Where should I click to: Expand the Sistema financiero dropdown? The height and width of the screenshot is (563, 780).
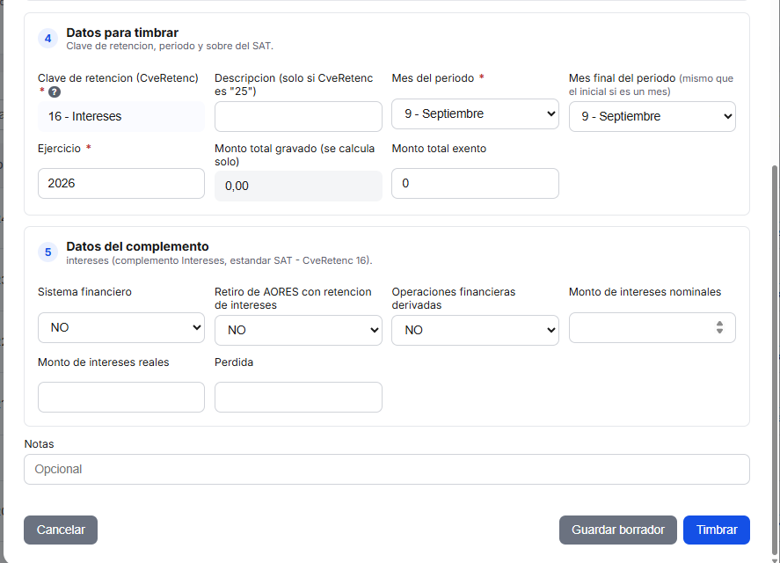click(121, 327)
